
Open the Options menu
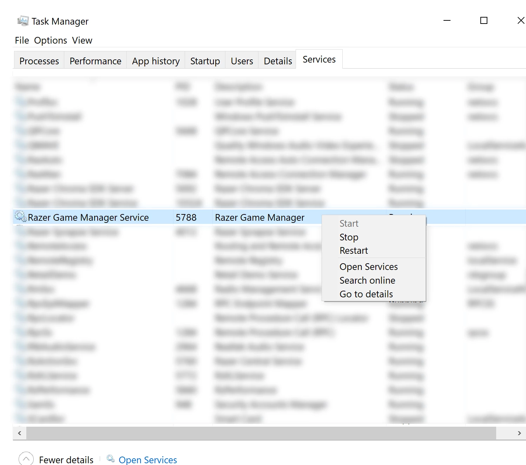(50, 40)
